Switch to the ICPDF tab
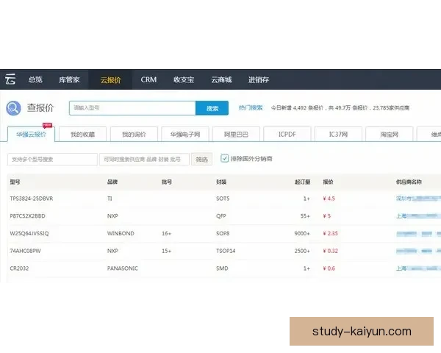Screen dimensions: 441x353 click(x=287, y=135)
